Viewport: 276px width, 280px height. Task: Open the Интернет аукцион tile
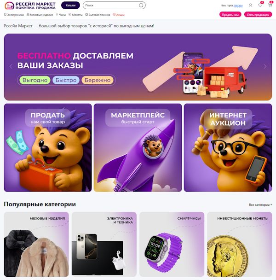(x=228, y=147)
